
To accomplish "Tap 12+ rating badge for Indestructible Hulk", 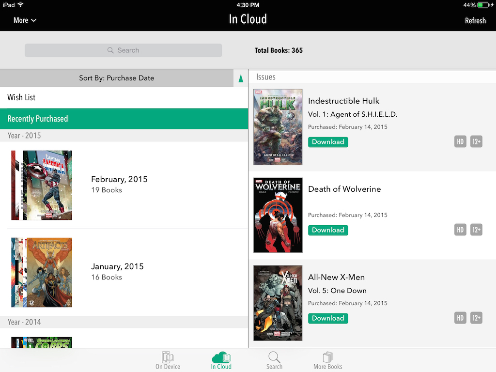I will 477,142.
